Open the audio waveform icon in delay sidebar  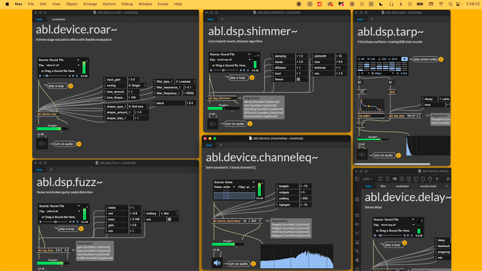tap(357, 224)
